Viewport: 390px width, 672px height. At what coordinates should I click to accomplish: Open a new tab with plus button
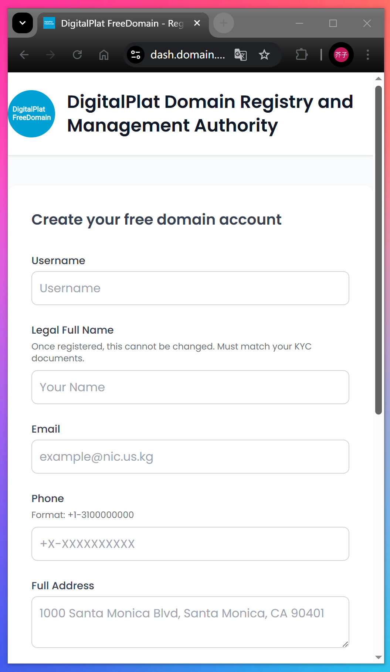coord(223,23)
